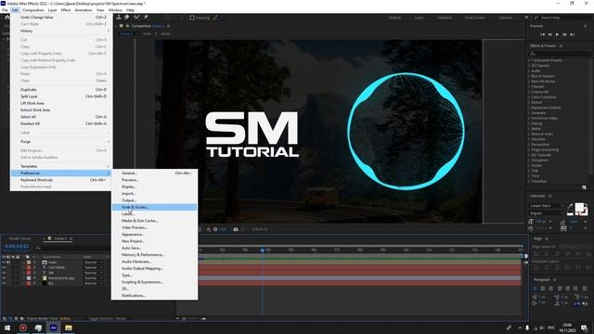Viewport: 594px width, 334px height.
Task: Expand the Animation Presets category
Action: [529, 60]
